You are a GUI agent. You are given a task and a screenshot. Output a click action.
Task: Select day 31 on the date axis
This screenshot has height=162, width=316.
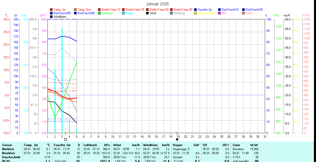click(x=265, y=136)
